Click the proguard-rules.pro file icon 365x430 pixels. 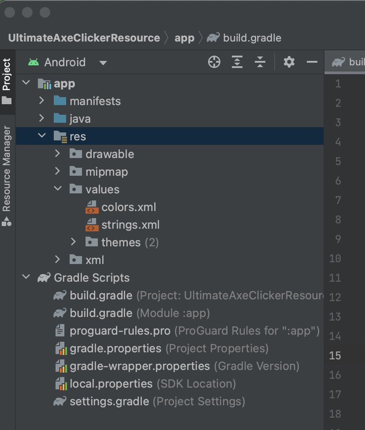(x=60, y=331)
